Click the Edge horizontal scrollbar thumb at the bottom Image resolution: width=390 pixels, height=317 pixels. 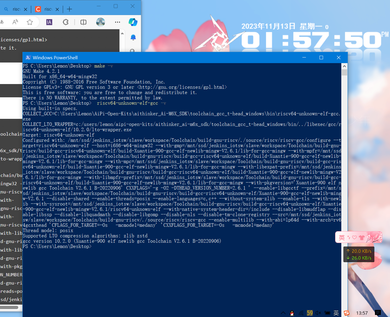click(x=9, y=307)
